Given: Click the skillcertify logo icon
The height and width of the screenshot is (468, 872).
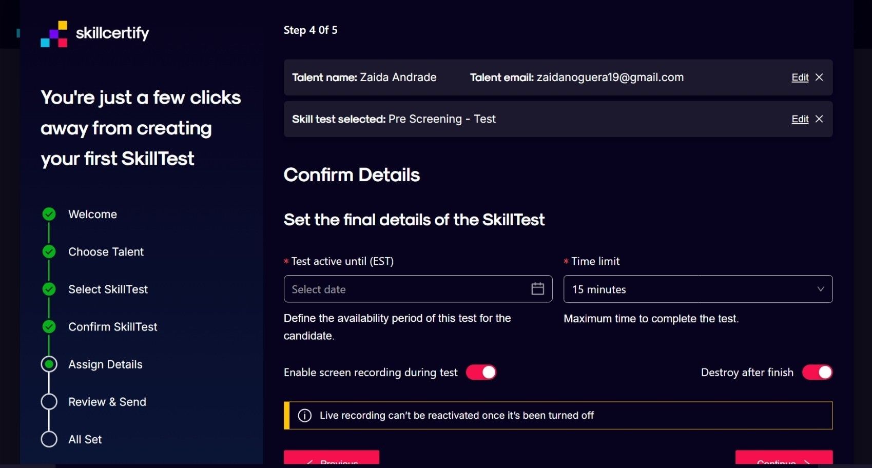Looking at the screenshot, I should click(54, 34).
